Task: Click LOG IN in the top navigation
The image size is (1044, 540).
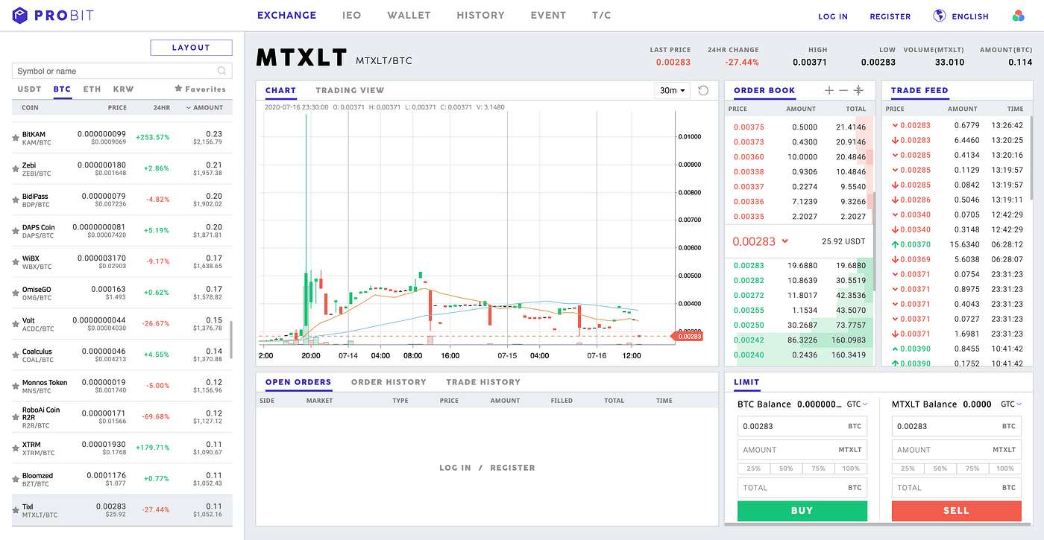Action: click(x=833, y=16)
